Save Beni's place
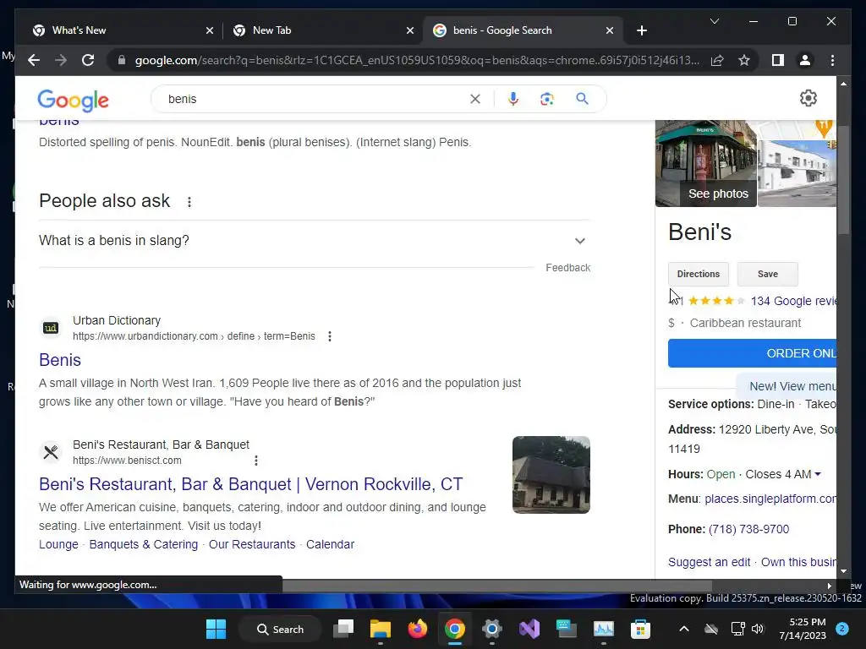Screen dimensions: 866x649 [768, 274]
